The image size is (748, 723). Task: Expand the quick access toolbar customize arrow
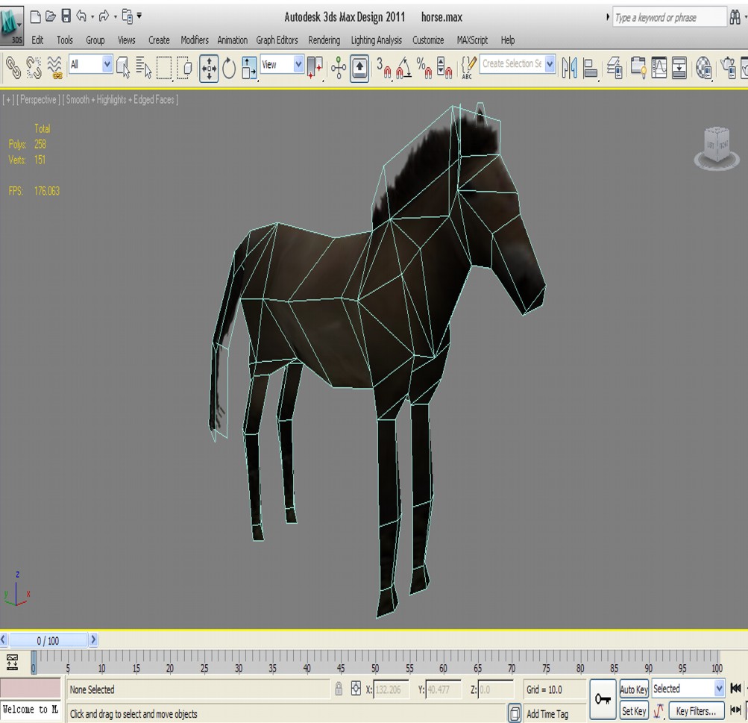point(139,16)
